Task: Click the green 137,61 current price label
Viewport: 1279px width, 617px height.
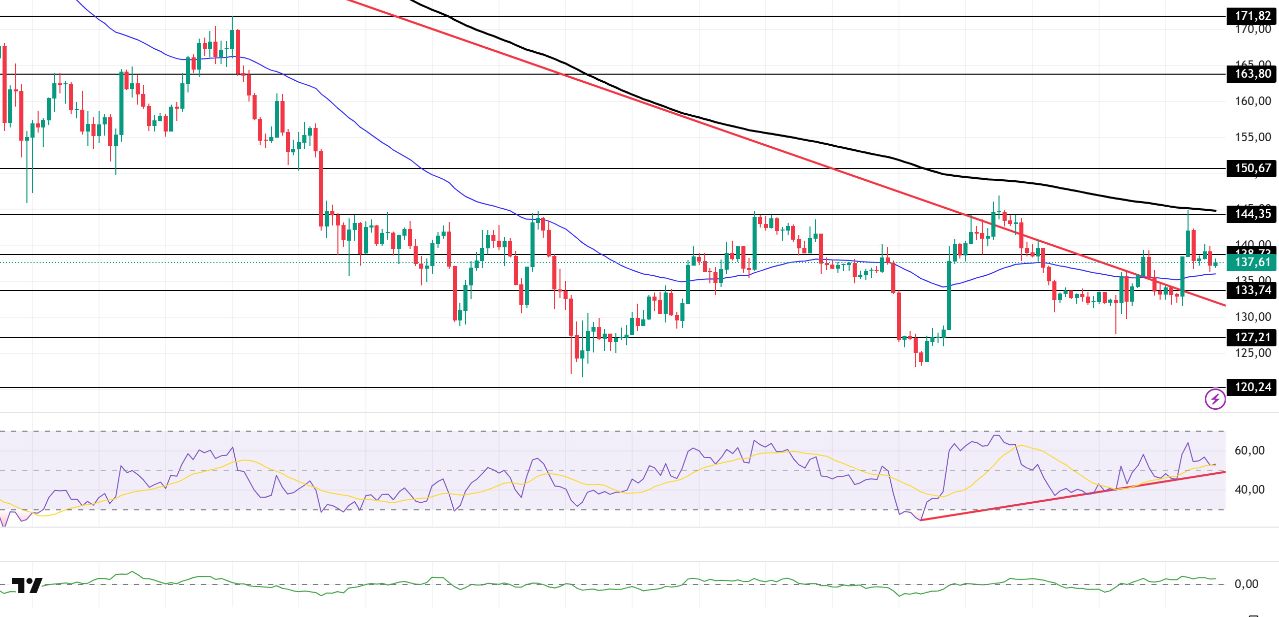Action: click(x=1252, y=262)
